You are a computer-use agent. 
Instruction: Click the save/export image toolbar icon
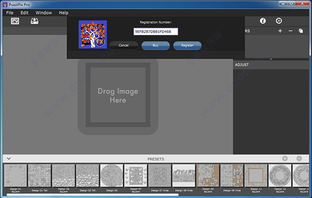coord(34,21)
